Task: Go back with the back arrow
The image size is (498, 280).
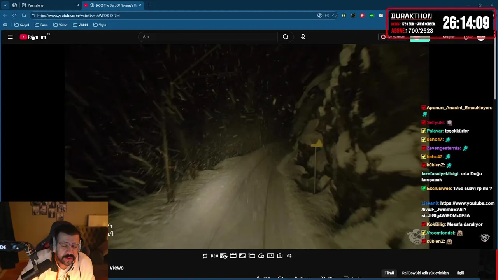Action: 5,16
